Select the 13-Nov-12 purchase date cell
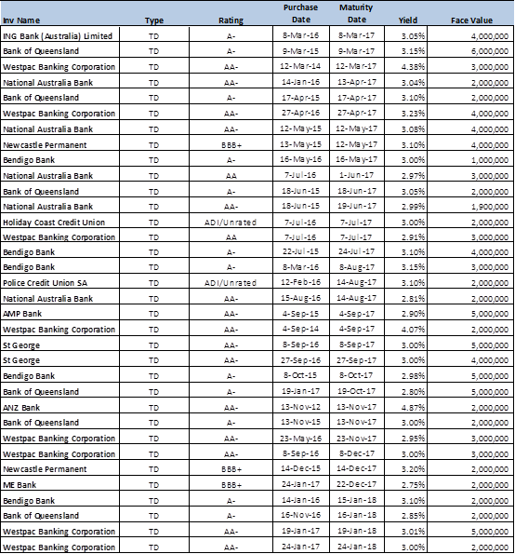The height and width of the screenshot is (554, 515). pyautogui.click(x=301, y=408)
